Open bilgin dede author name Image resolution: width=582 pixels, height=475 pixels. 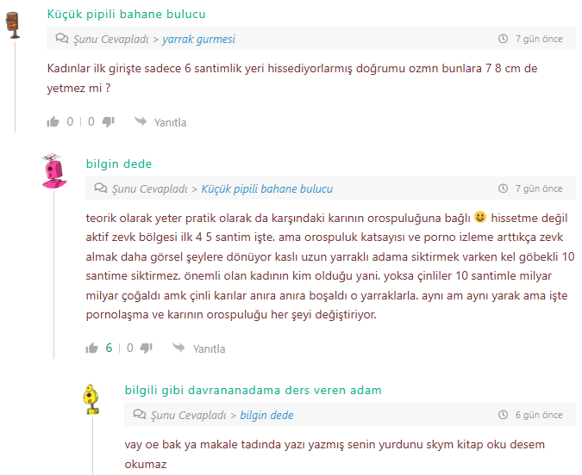click(x=119, y=163)
